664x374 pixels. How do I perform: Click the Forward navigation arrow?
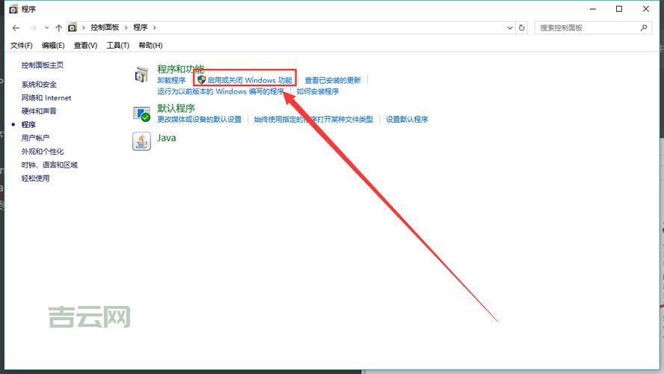tap(33, 28)
